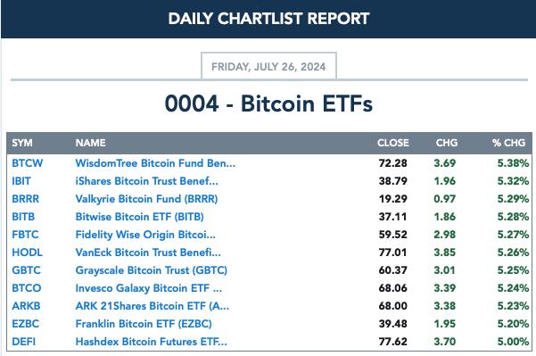Open the BTCW symbol link
The height and width of the screenshot is (356, 536).
(28, 163)
